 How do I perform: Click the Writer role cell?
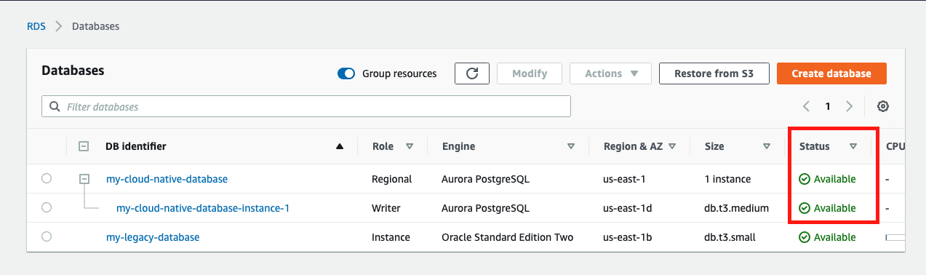click(x=386, y=208)
